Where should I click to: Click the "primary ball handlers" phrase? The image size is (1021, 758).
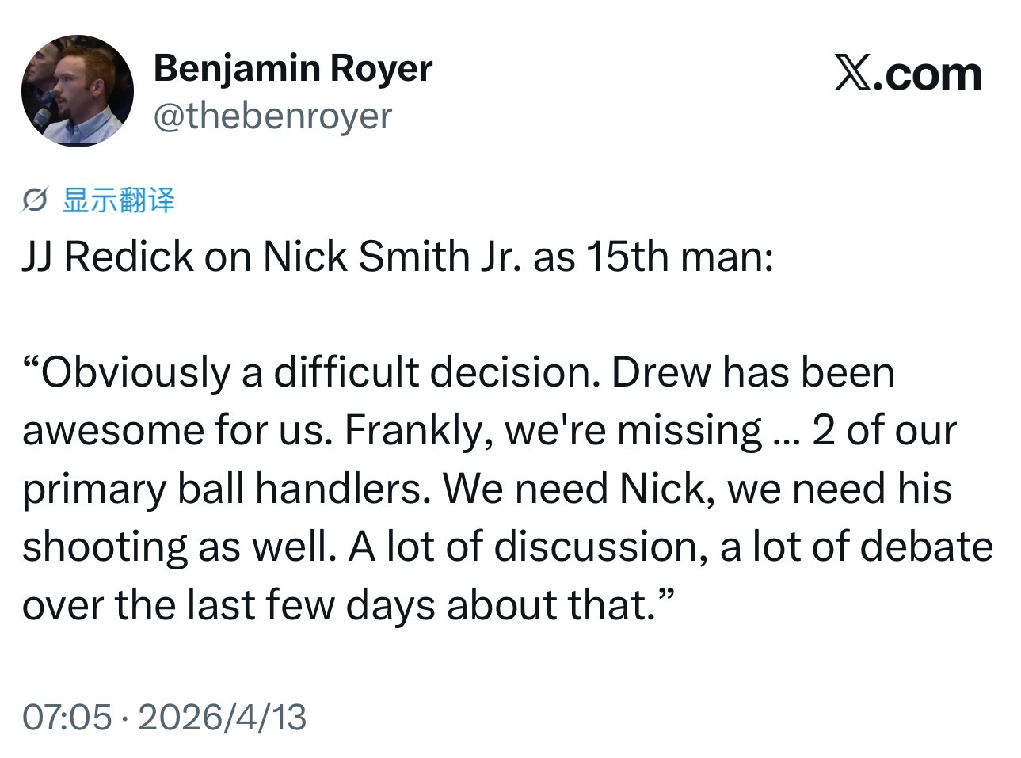click(227, 489)
